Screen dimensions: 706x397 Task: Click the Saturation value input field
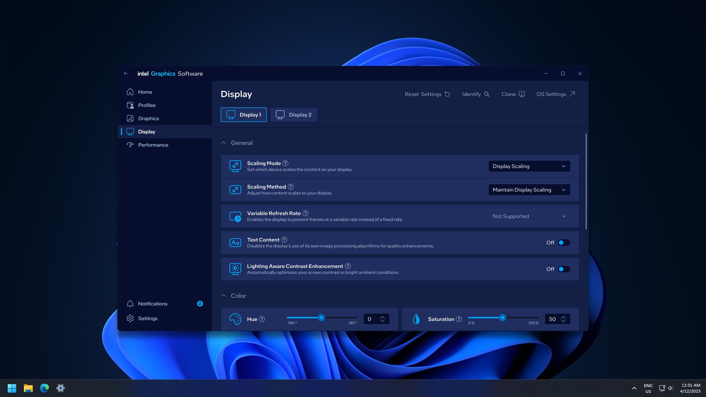click(x=553, y=319)
